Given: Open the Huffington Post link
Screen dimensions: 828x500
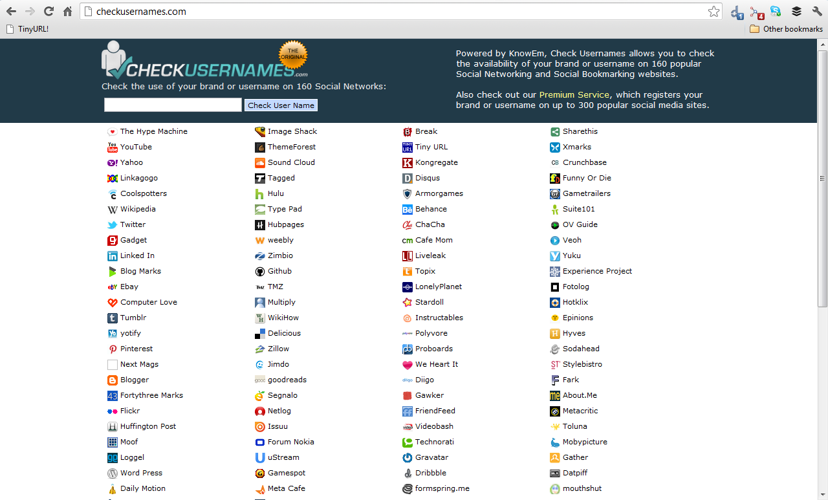Looking at the screenshot, I should 148,426.
